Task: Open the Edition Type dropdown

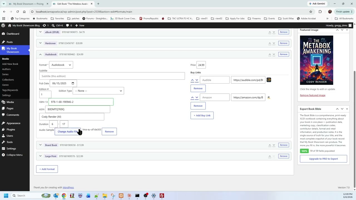Action: tap(98, 91)
